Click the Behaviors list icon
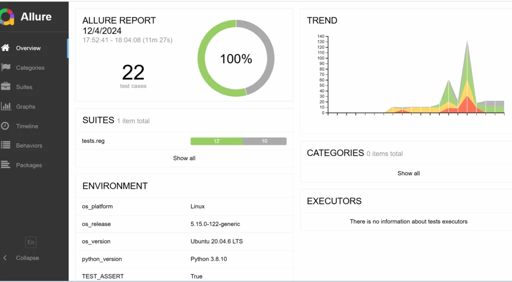This screenshot has height=282, width=512. pos(6,145)
